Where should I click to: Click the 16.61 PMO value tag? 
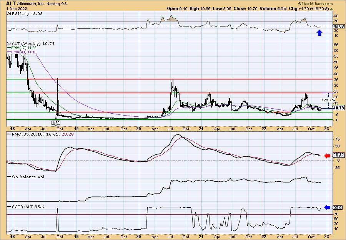click(338, 156)
